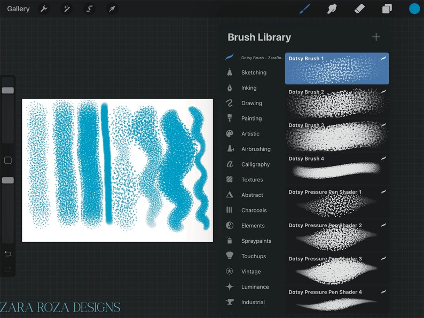Select the Smudge tool
424x318 pixels.
point(332,9)
